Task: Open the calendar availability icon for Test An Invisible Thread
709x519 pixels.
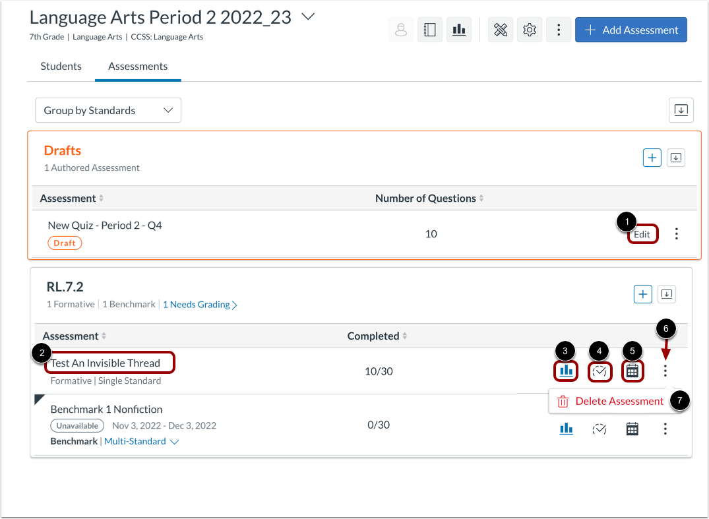Action: [632, 371]
